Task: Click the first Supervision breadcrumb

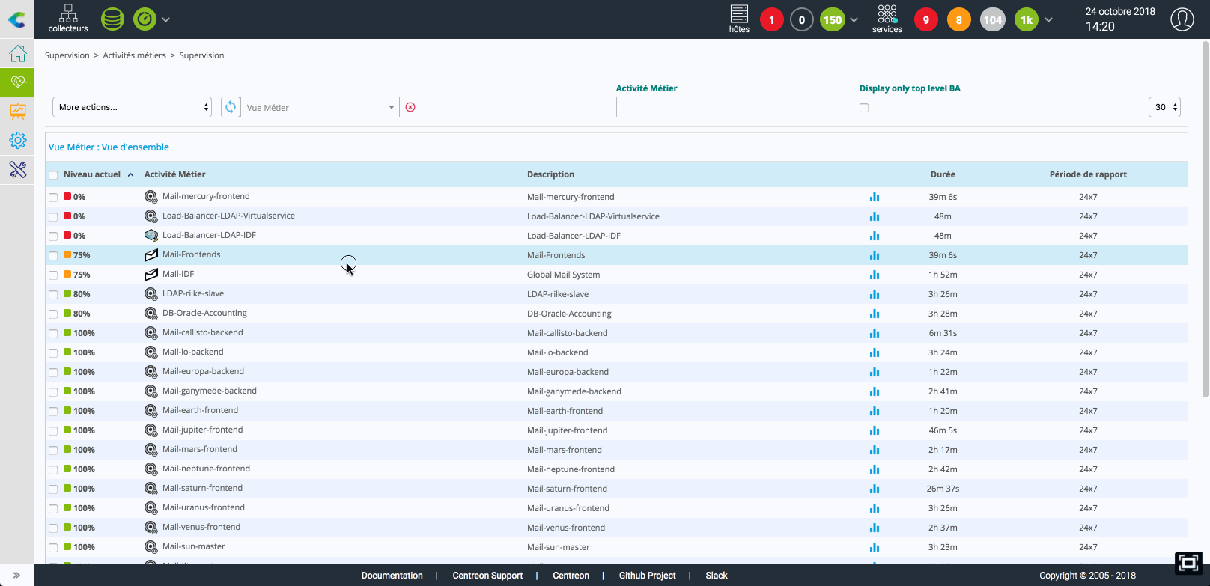Action: (67, 55)
